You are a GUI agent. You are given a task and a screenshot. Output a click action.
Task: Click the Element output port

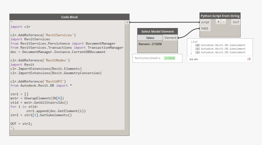(x=170, y=38)
